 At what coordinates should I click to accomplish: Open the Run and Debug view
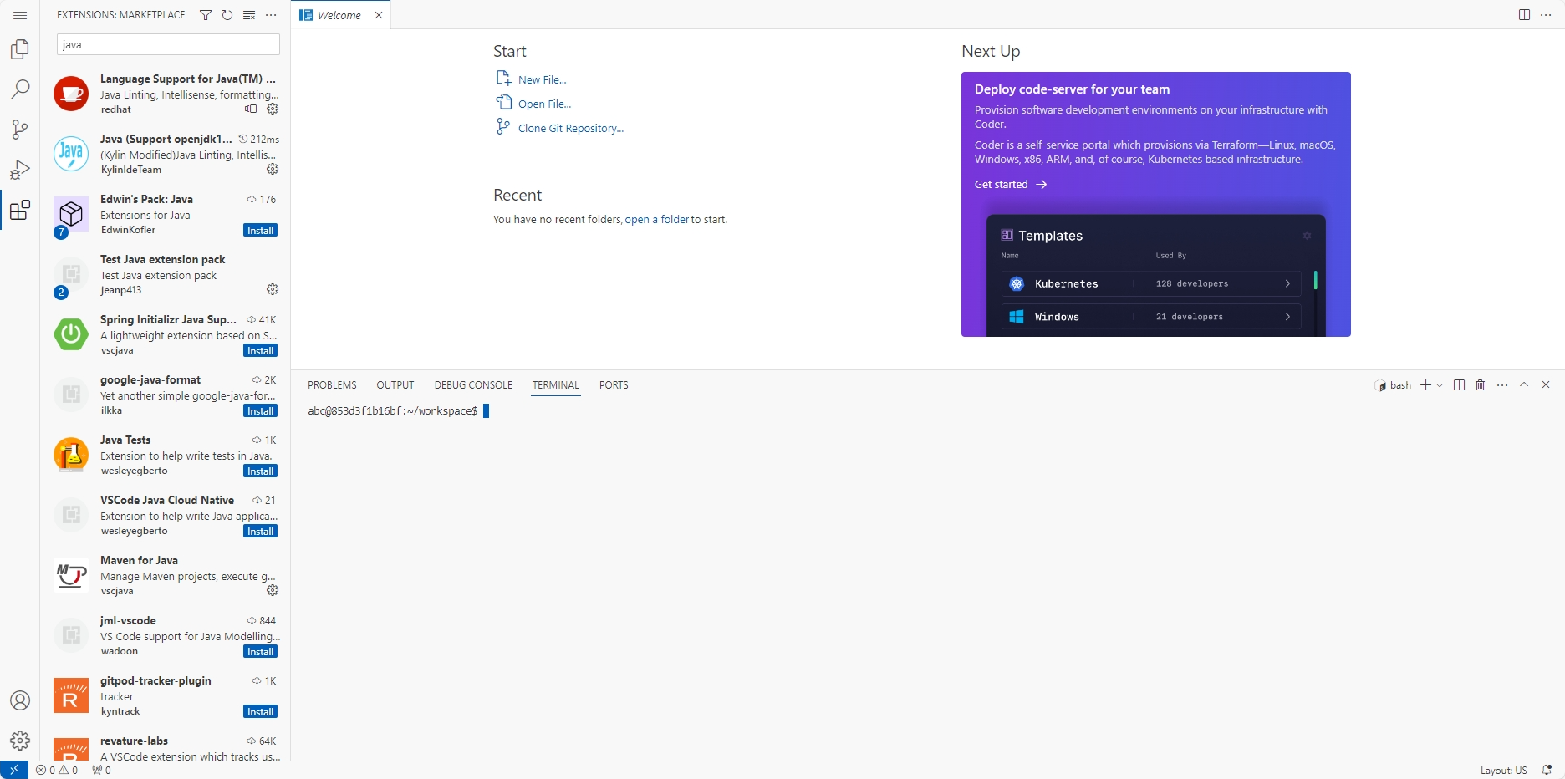click(x=20, y=170)
